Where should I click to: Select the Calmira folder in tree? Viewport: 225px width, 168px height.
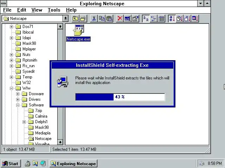pos(38,116)
